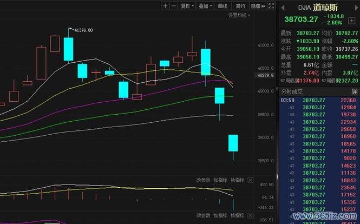The width and height of the screenshot is (360, 224).
Task: Click 改参数 on the bottom indicator panel
Action: pos(203,215)
